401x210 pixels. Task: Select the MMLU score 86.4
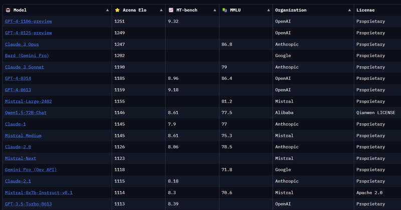tap(227, 79)
